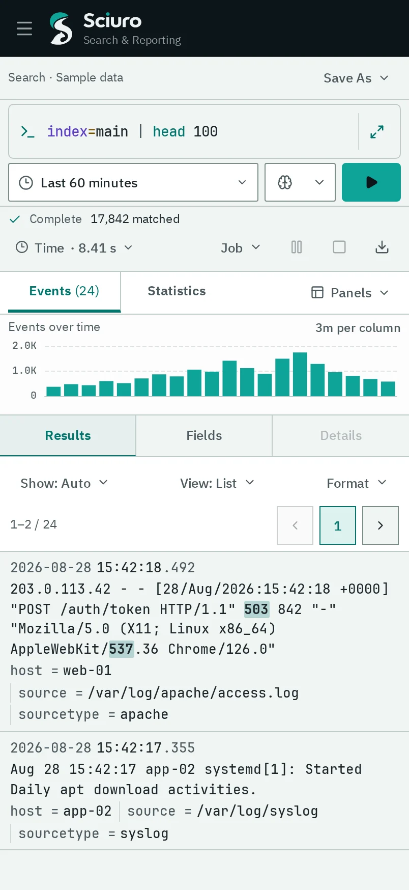This screenshot has width=409, height=890.
Task: Open the hamburger navigation menu
Action: [24, 29]
